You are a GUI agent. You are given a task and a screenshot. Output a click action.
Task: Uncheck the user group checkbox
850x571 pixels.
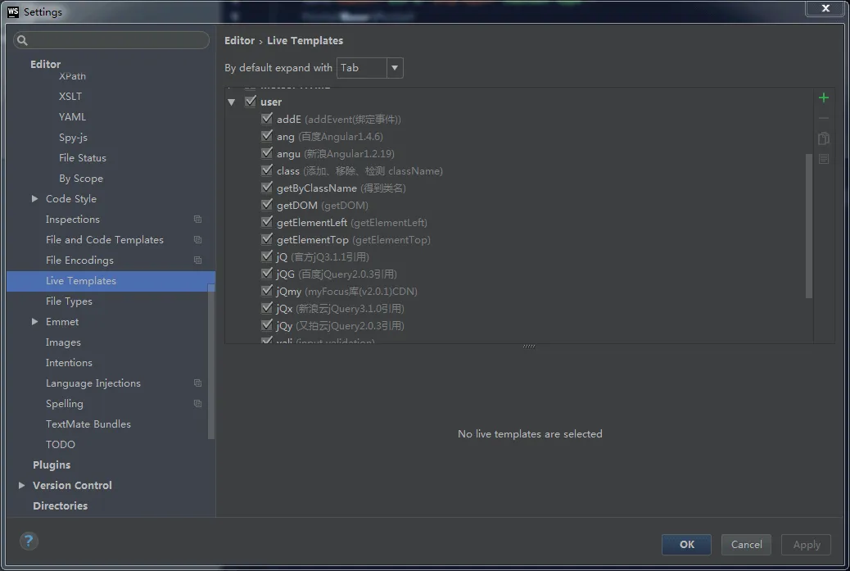click(251, 102)
